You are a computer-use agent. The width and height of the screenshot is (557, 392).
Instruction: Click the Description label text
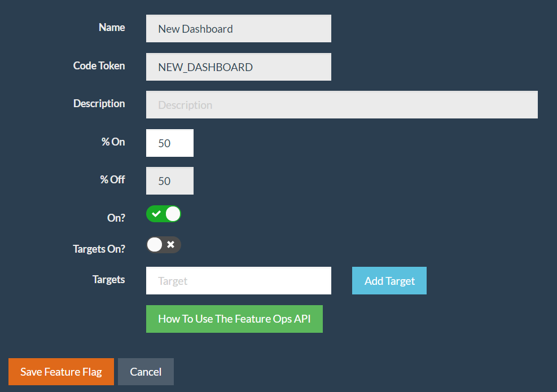99,104
